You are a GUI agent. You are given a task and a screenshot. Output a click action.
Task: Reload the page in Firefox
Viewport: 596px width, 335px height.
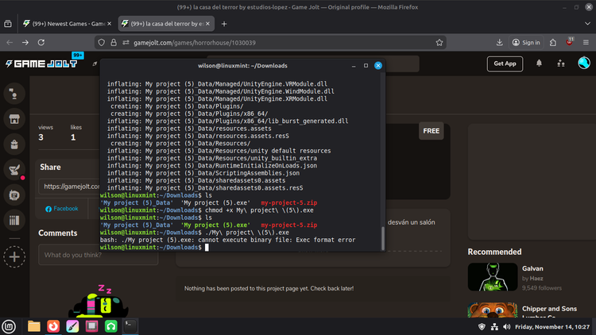point(41,43)
